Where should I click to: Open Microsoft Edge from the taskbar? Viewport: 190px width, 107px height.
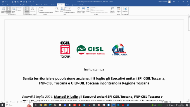point(50,105)
